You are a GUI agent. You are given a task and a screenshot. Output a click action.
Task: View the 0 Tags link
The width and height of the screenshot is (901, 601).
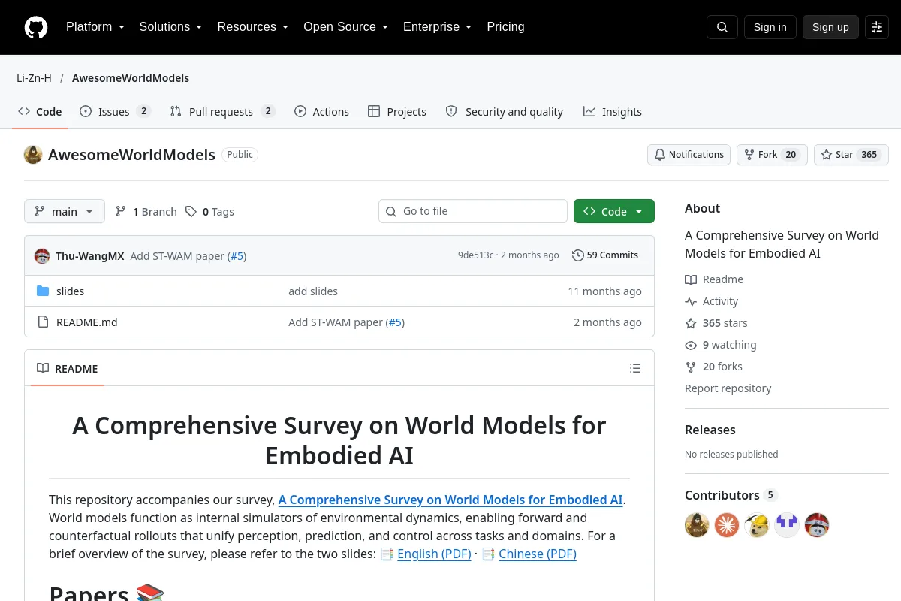click(x=210, y=212)
